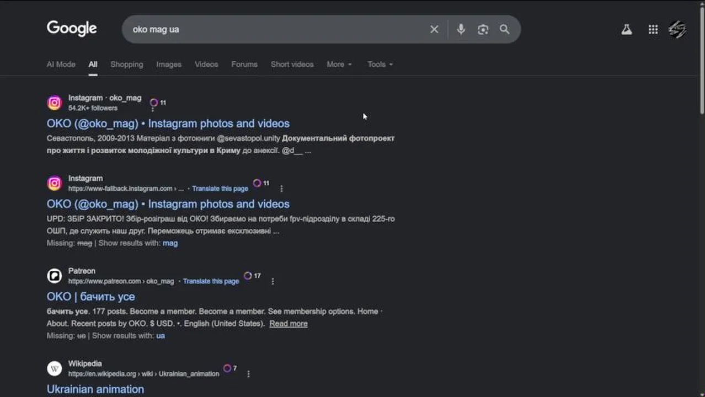This screenshot has width=705, height=397.
Task: Start voice search with microphone icon
Action: click(461, 29)
